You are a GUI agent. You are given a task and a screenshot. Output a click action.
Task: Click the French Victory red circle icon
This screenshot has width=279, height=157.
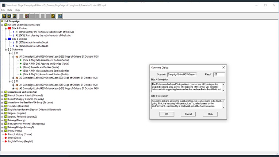tap(6, 134)
